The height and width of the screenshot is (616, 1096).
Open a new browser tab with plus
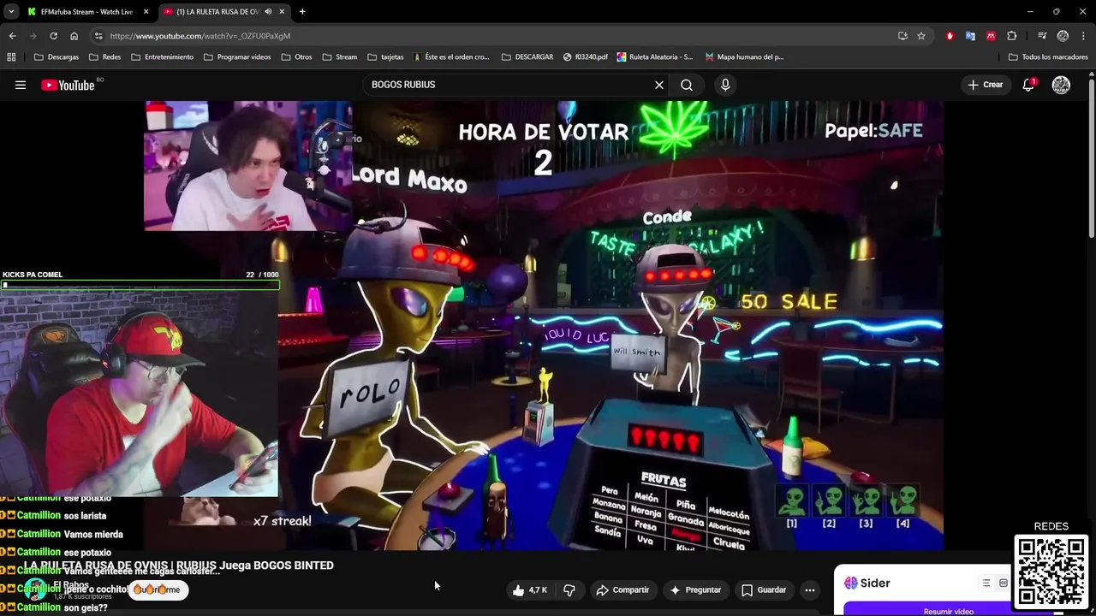click(302, 12)
